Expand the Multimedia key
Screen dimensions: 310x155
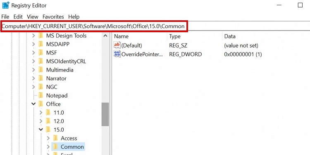(33, 70)
